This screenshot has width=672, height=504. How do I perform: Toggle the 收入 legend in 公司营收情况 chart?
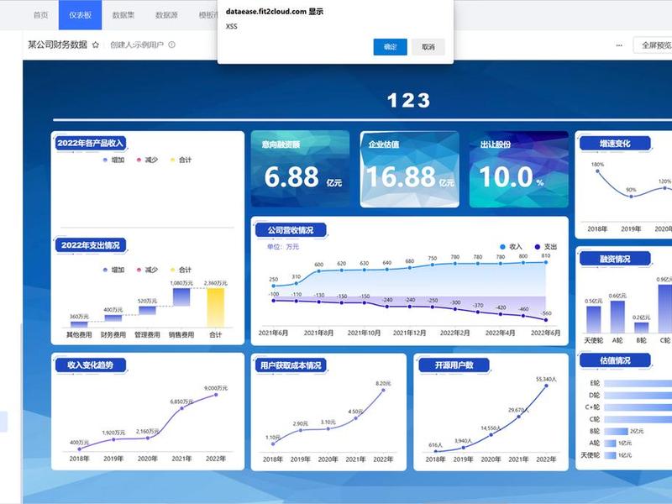click(511, 246)
